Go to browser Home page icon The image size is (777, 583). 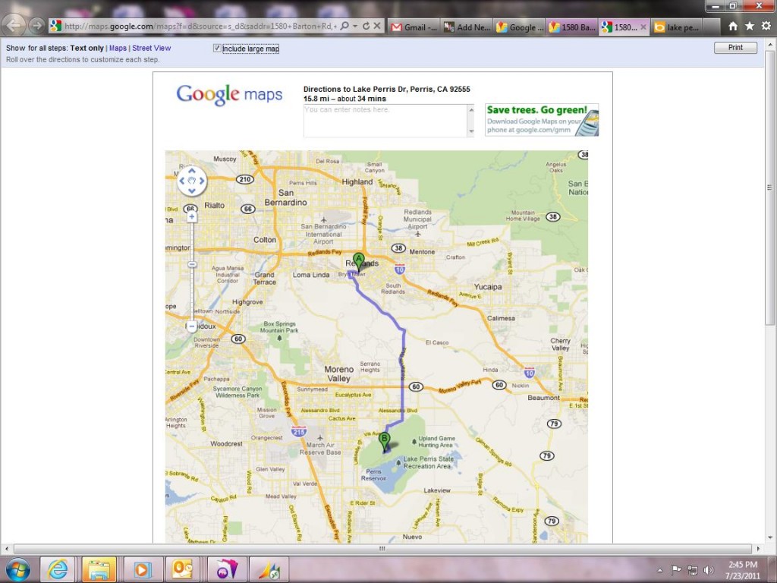coord(732,26)
